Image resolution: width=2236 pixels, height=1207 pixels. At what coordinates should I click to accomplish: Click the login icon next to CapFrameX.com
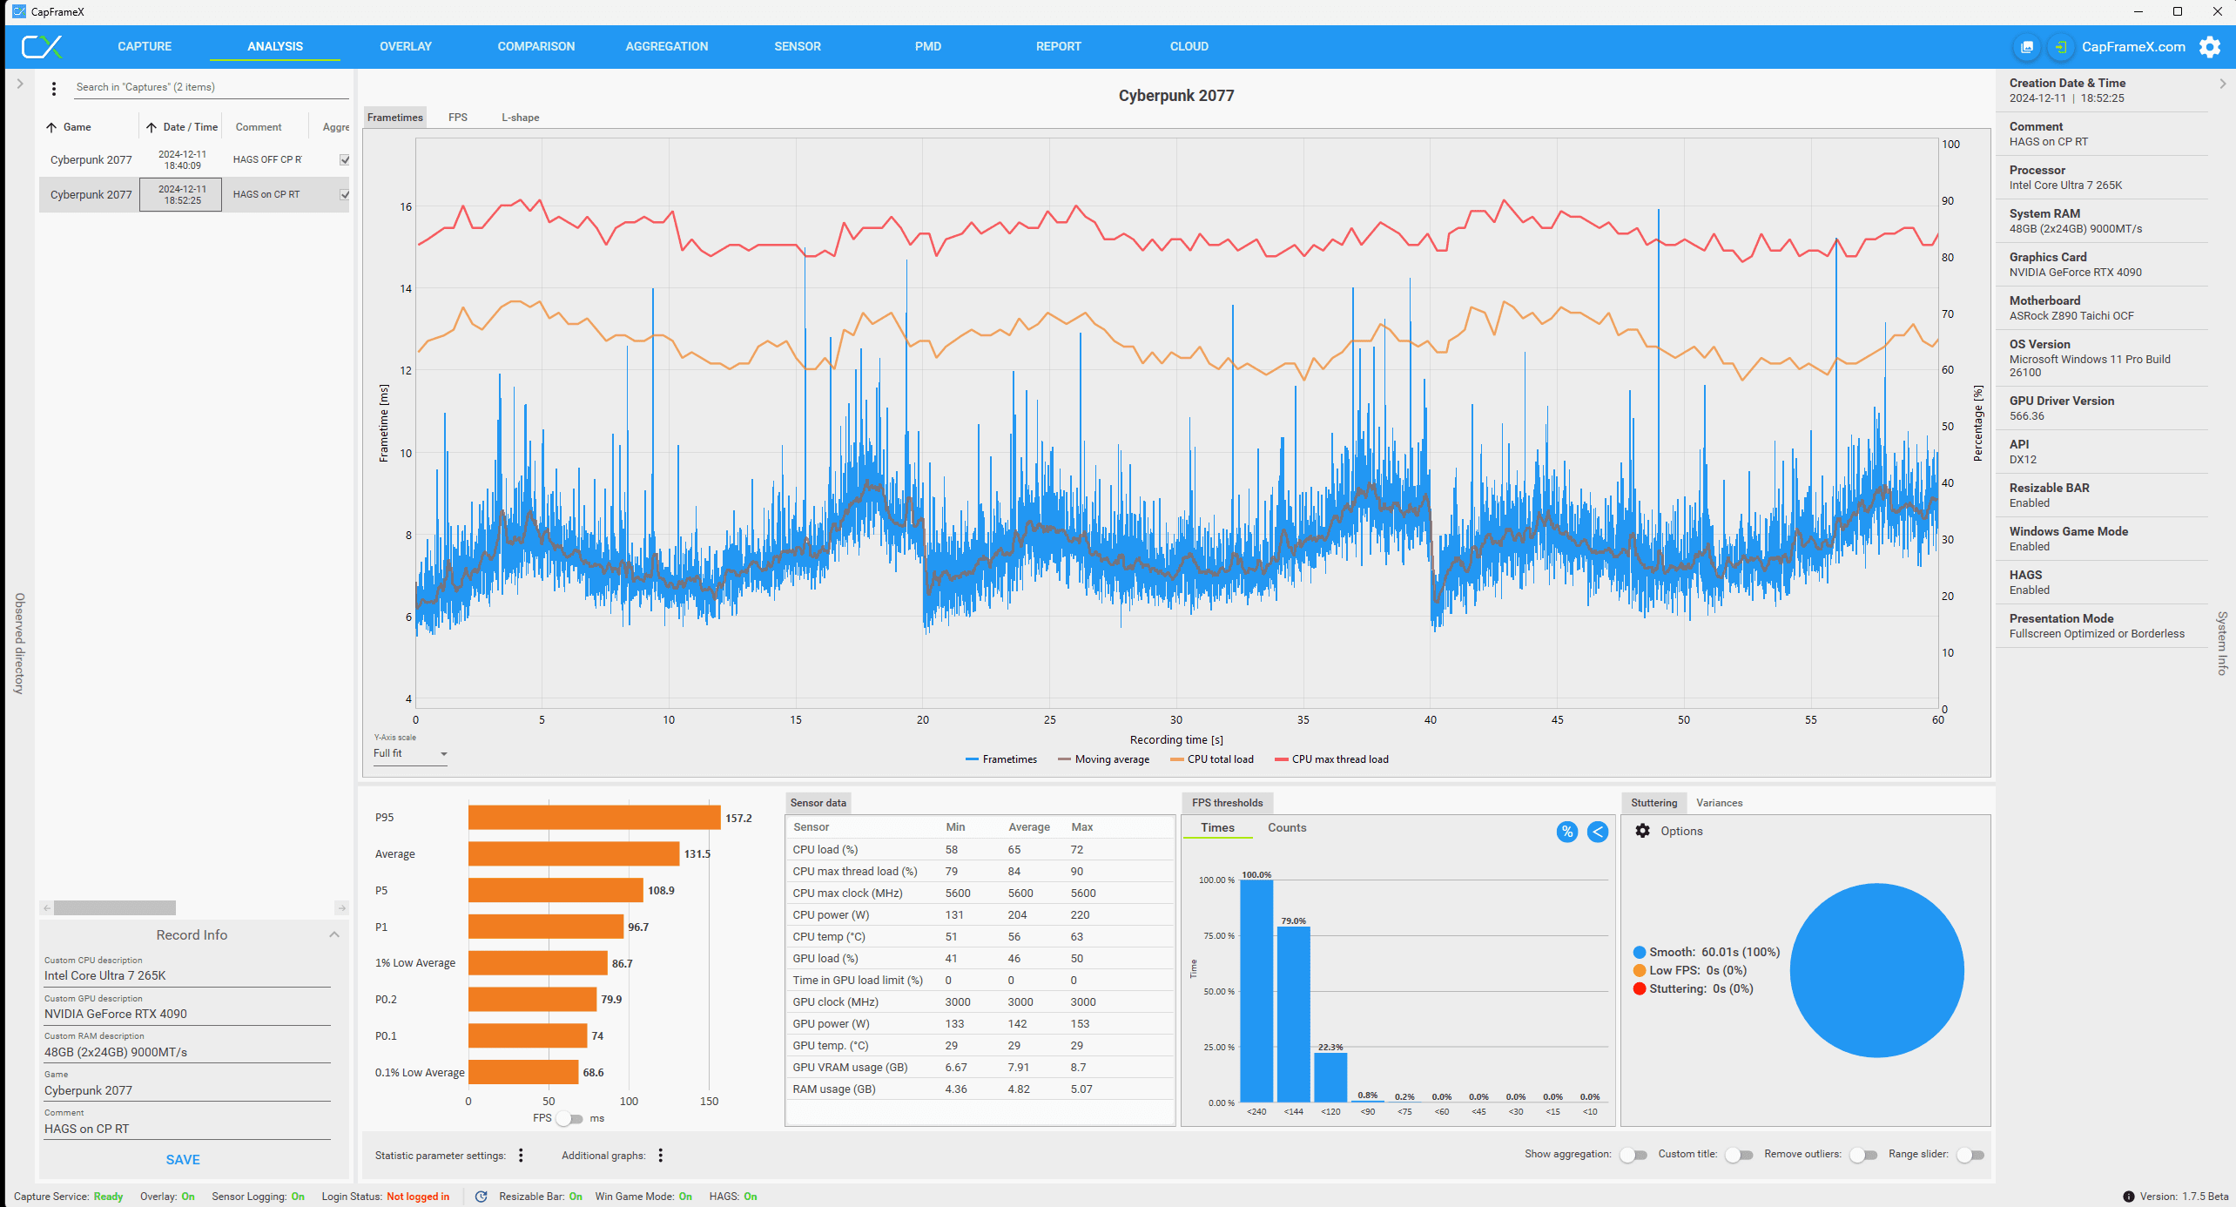click(2060, 47)
